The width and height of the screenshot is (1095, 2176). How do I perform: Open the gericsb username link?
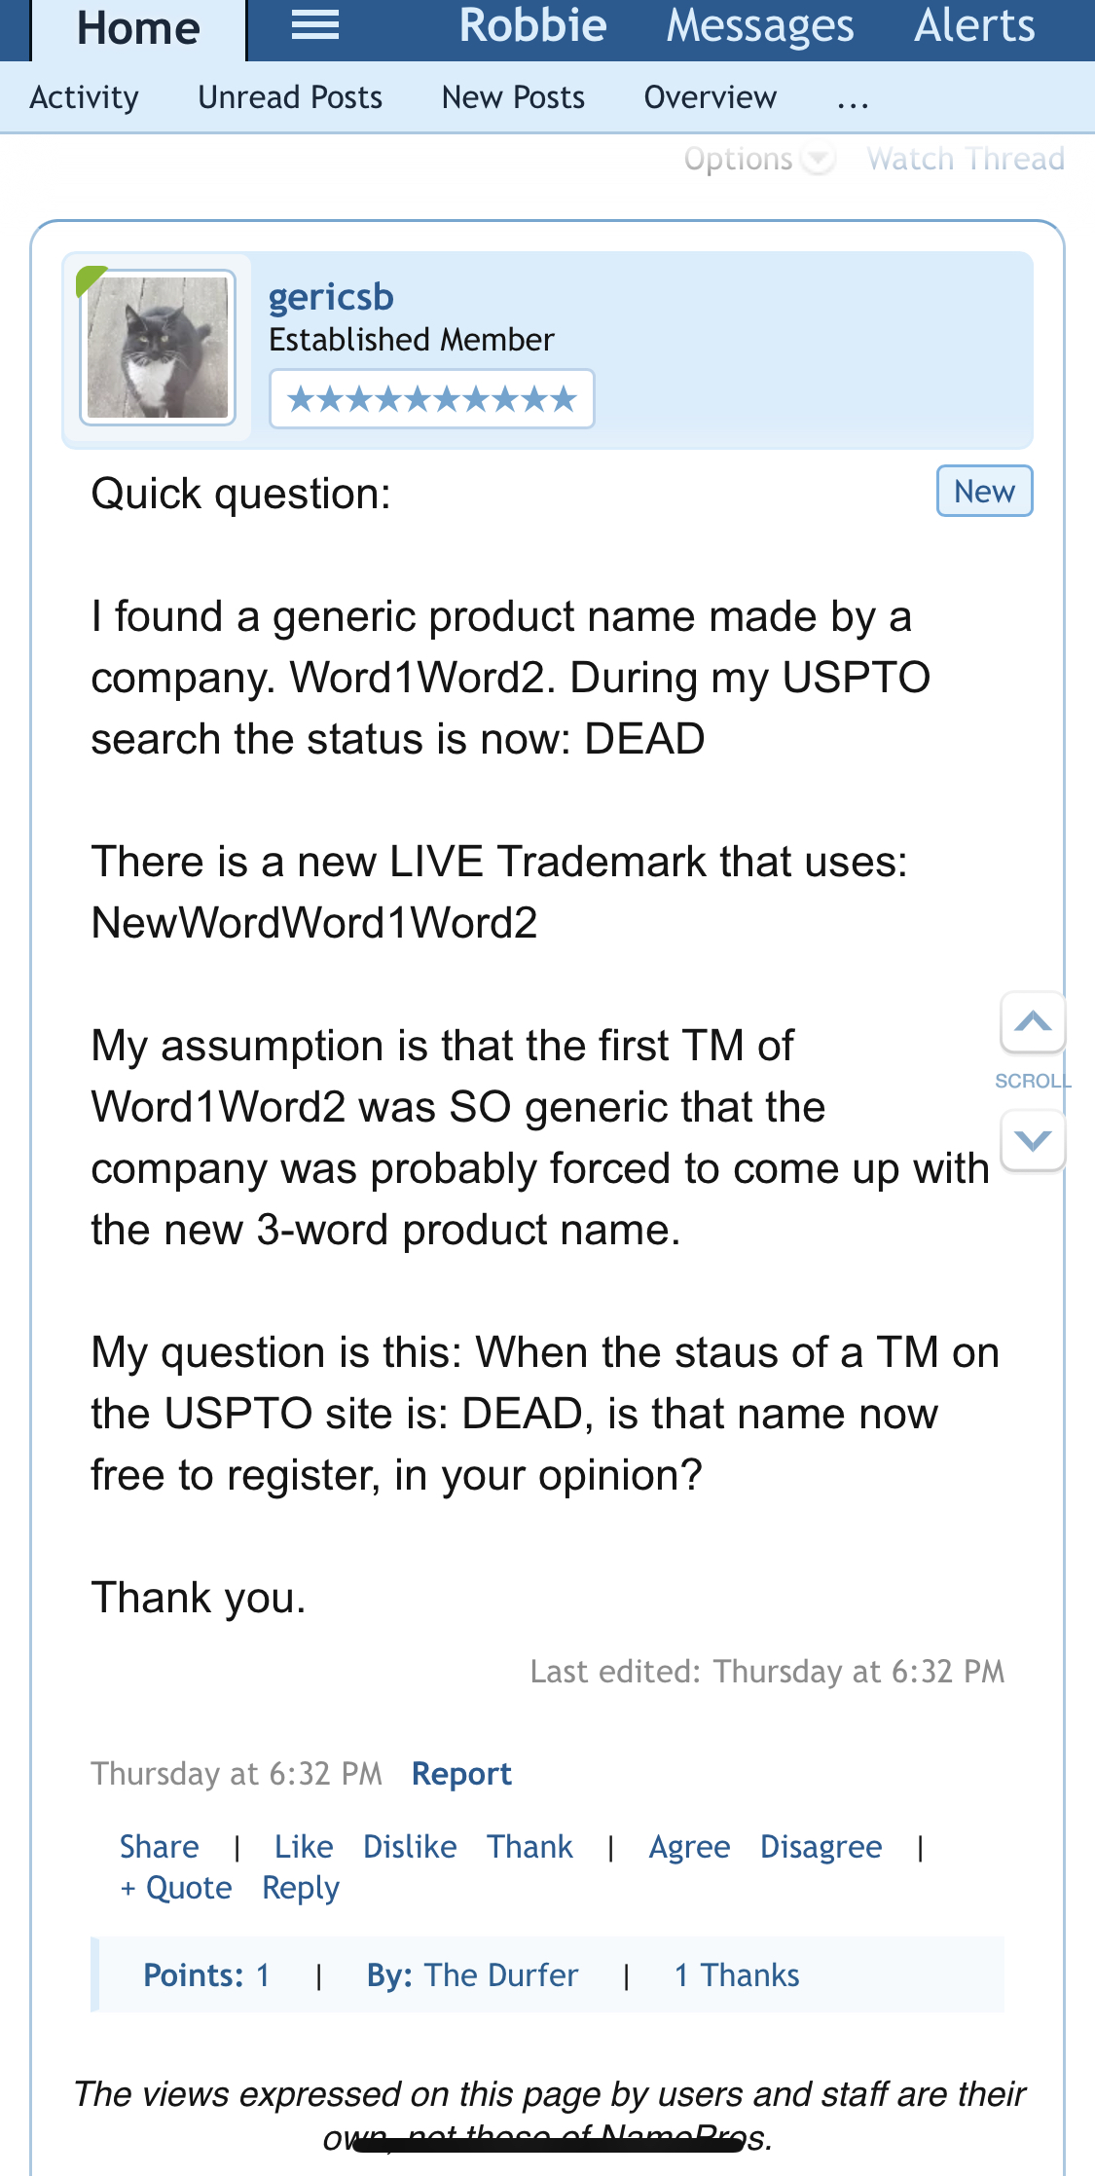click(331, 297)
